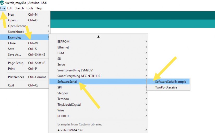The width and height of the screenshot is (215, 133).
Task: Open the Help menu
Action: 39,8
